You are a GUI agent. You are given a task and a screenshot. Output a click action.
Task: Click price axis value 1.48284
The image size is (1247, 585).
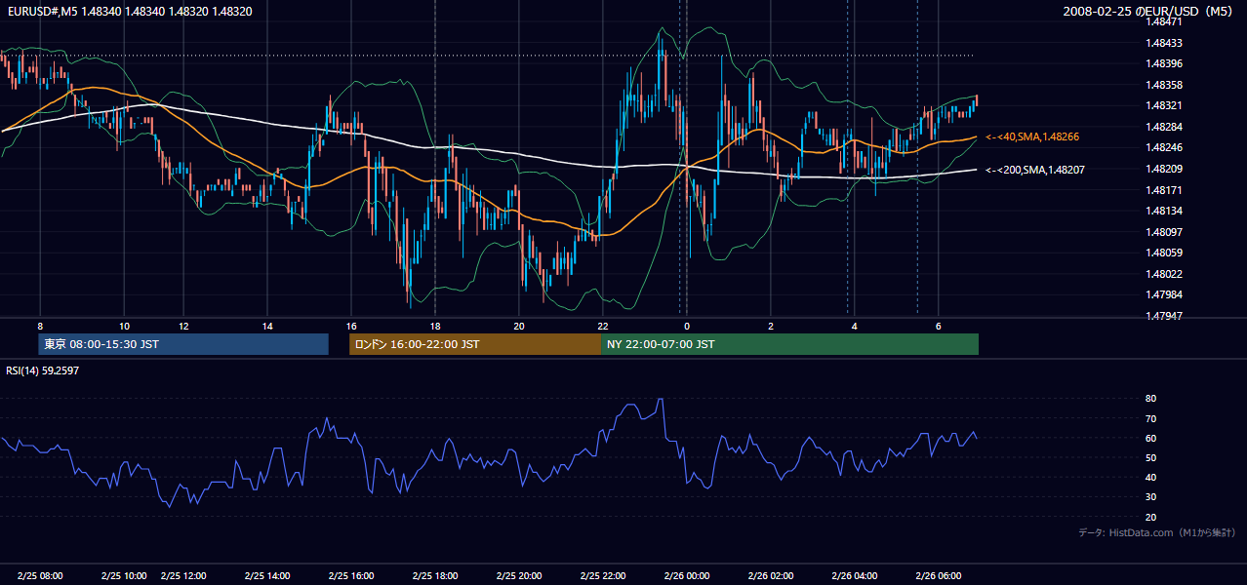1164,127
